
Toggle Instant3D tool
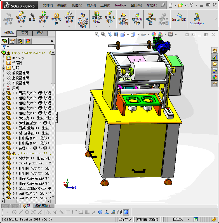pos(179,17)
